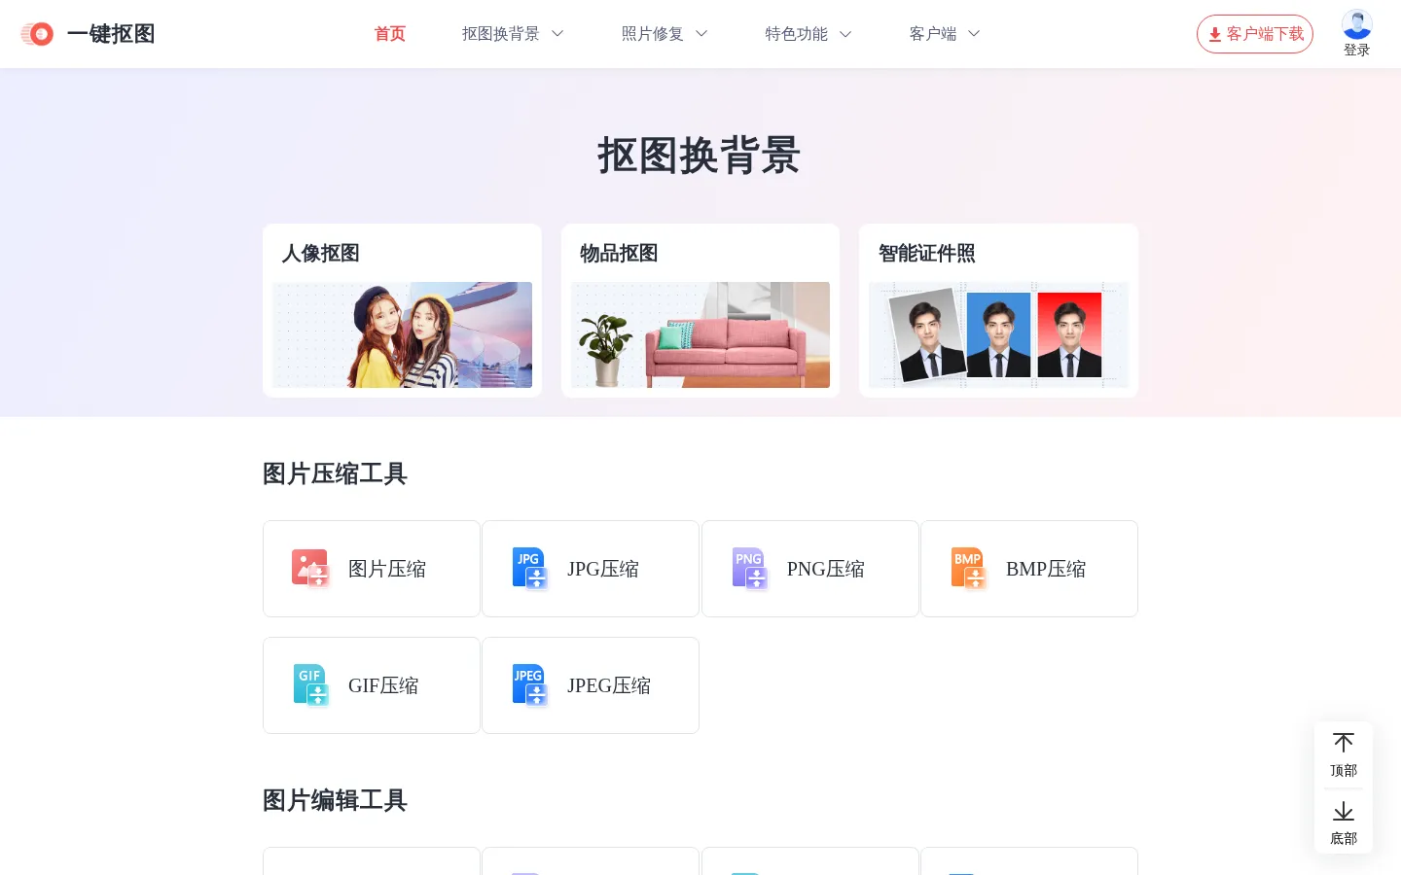Click the 抠图换背景 main page title

(700, 156)
